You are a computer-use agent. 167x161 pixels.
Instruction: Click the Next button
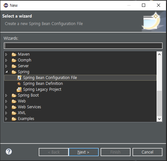[84, 152]
